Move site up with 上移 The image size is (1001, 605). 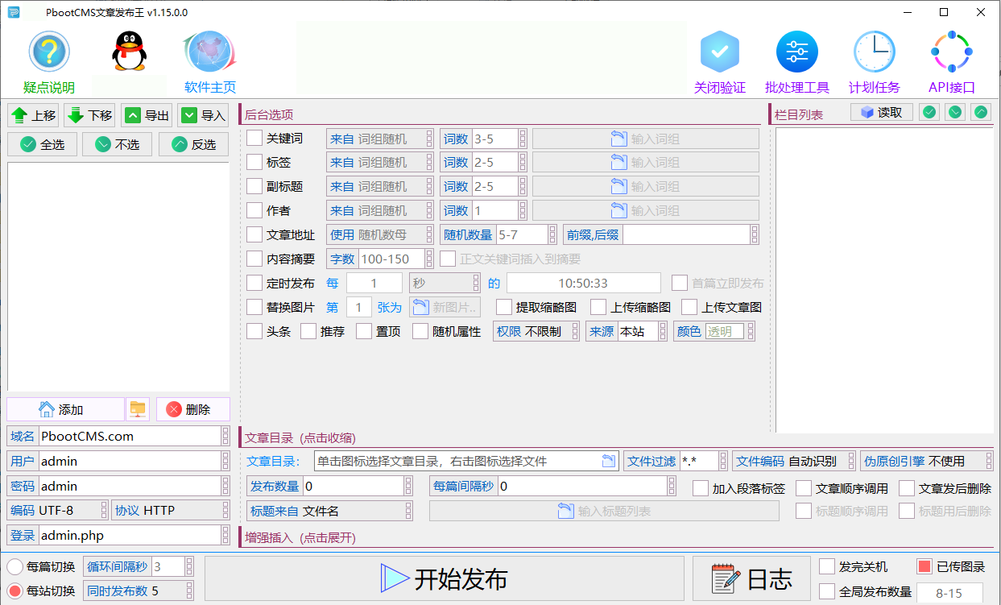pyautogui.click(x=33, y=115)
